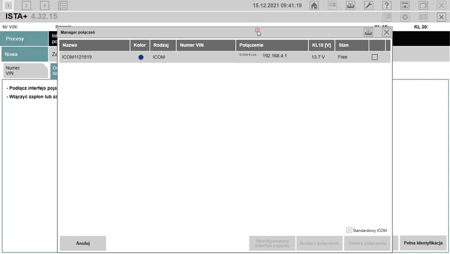This screenshot has width=450, height=254.
Task: Open the wrench settings icon
Action: click(x=368, y=6)
